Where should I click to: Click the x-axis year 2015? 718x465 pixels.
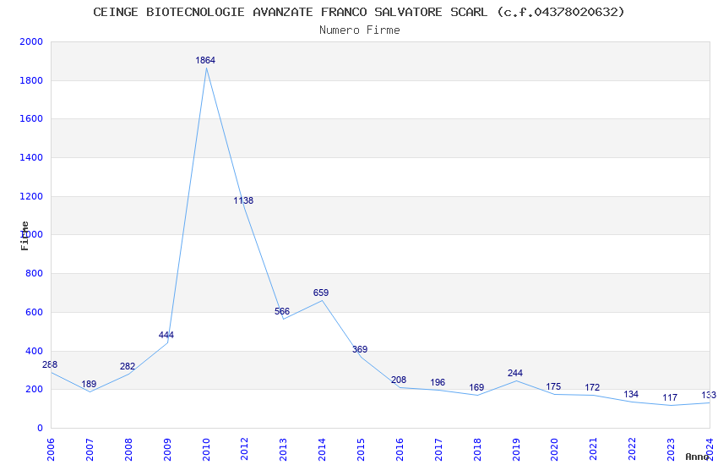click(x=361, y=449)
